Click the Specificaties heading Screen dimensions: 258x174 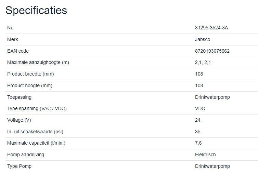pyautogui.click(x=36, y=10)
